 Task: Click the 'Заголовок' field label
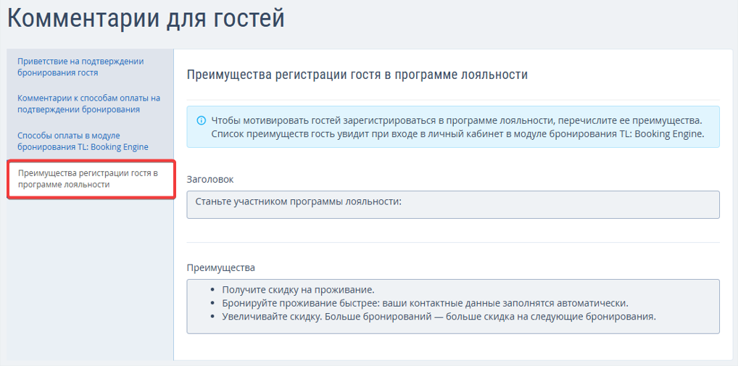tap(210, 179)
